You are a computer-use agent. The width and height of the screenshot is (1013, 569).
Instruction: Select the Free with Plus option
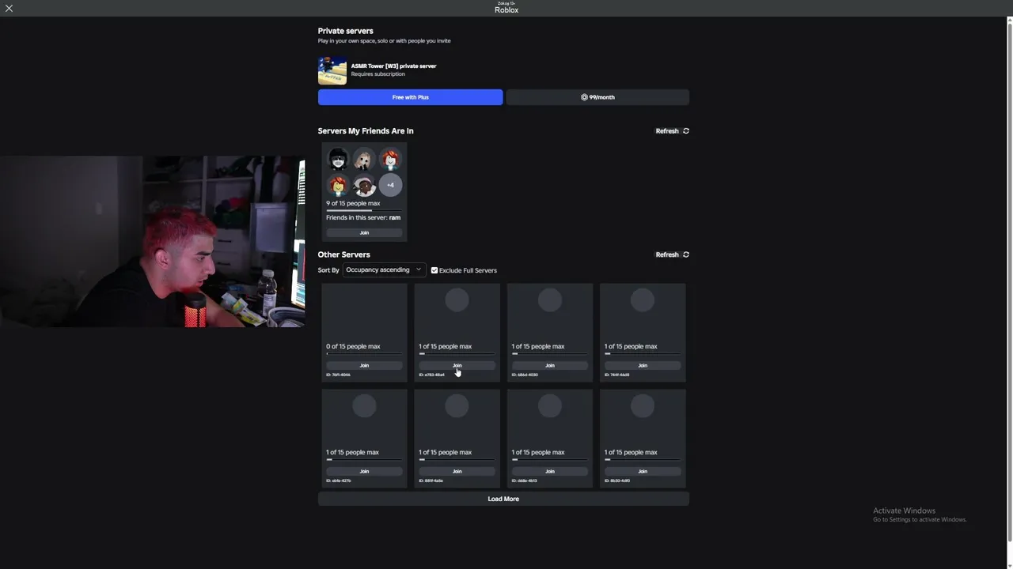(410, 97)
